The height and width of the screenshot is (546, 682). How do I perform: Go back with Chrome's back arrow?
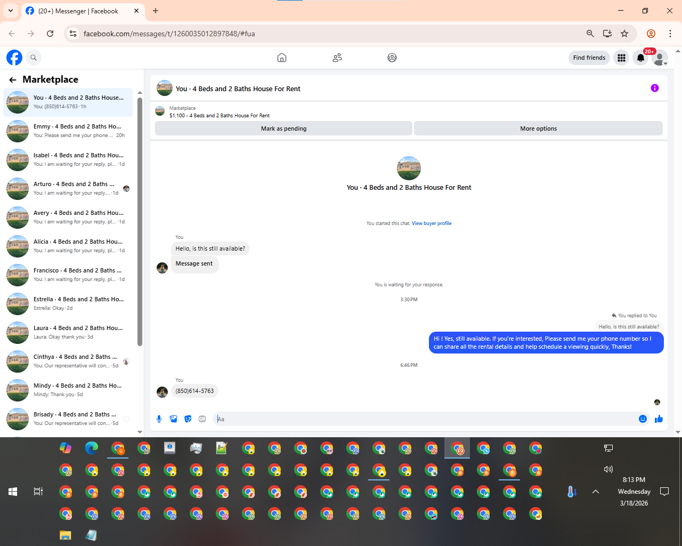pos(12,34)
